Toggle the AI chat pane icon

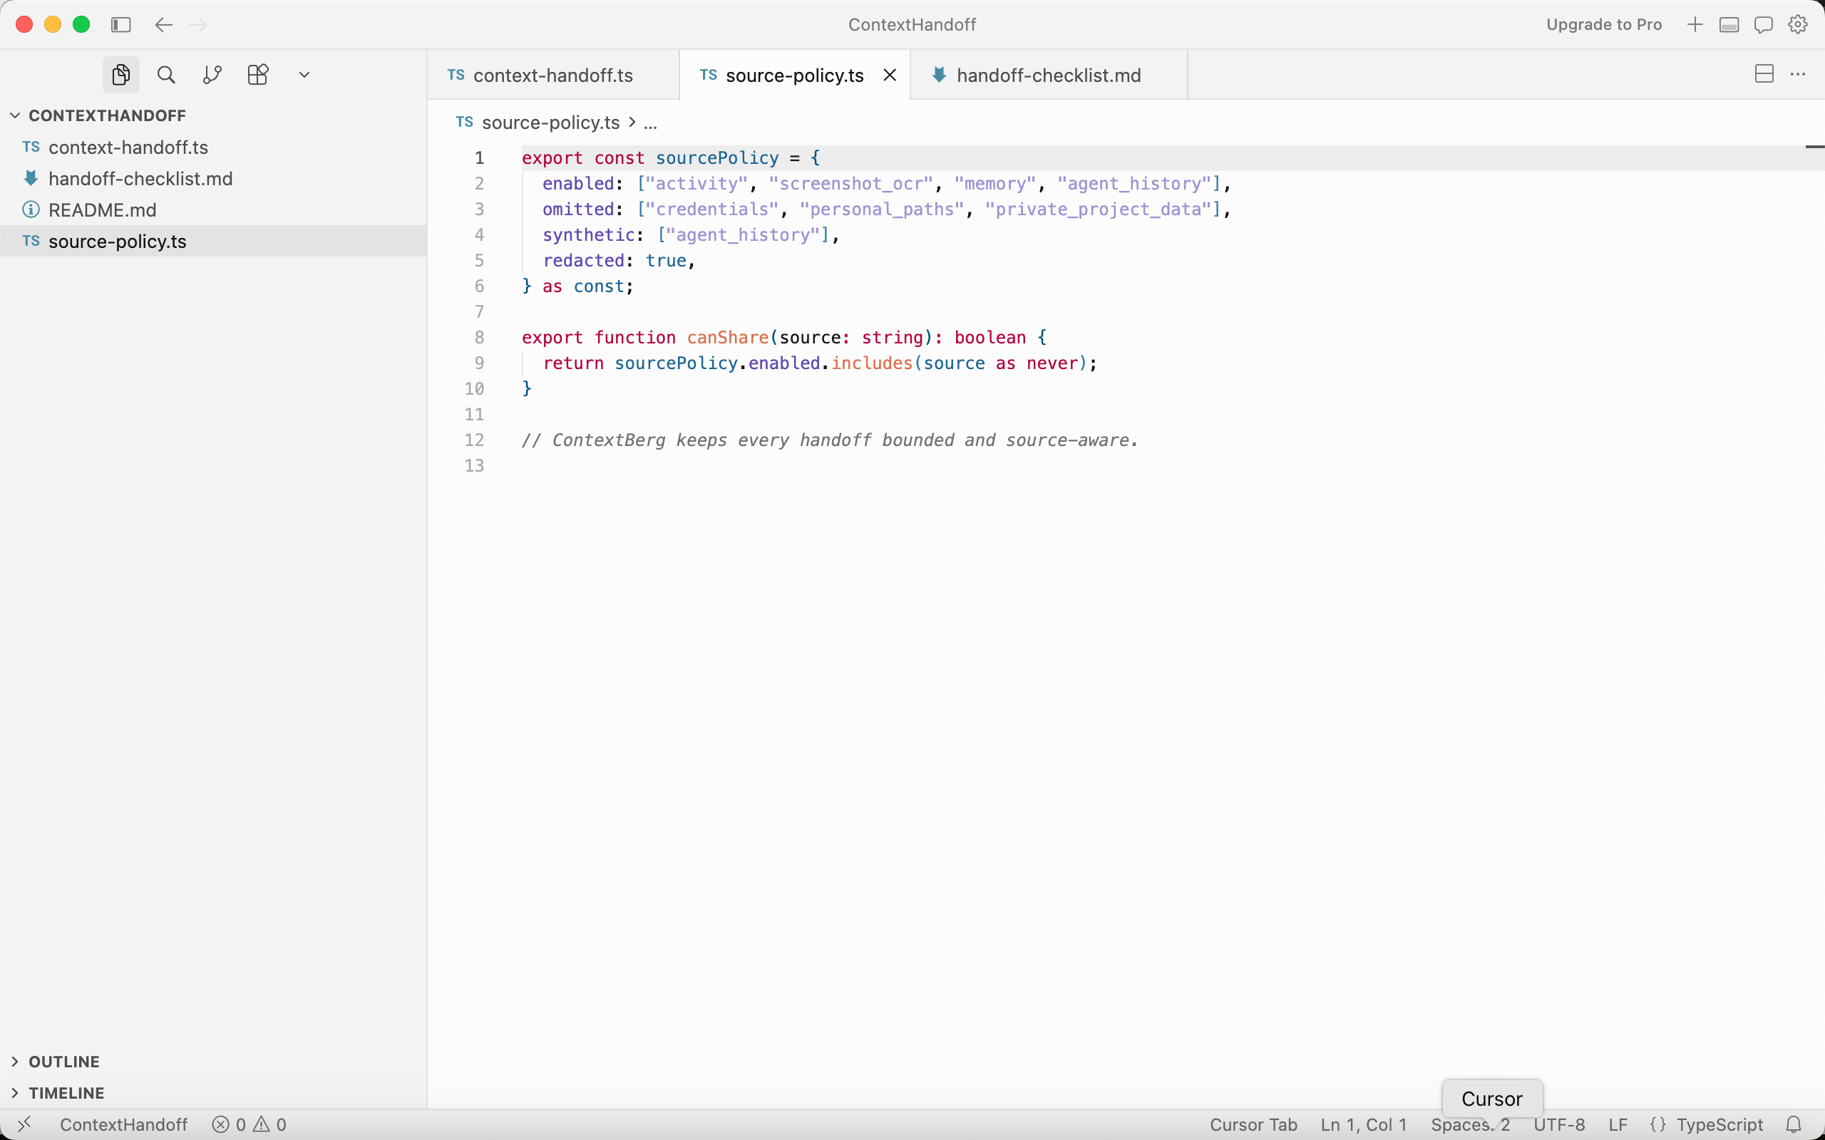(x=1763, y=25)
